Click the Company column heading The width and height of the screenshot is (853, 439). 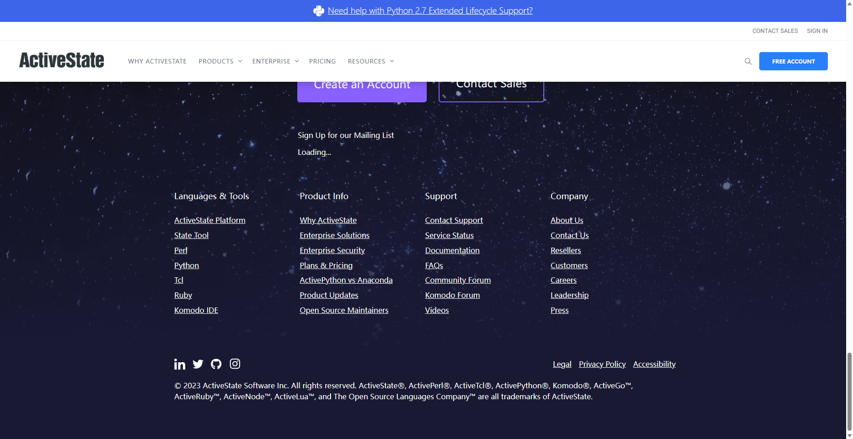pos(569,196)
